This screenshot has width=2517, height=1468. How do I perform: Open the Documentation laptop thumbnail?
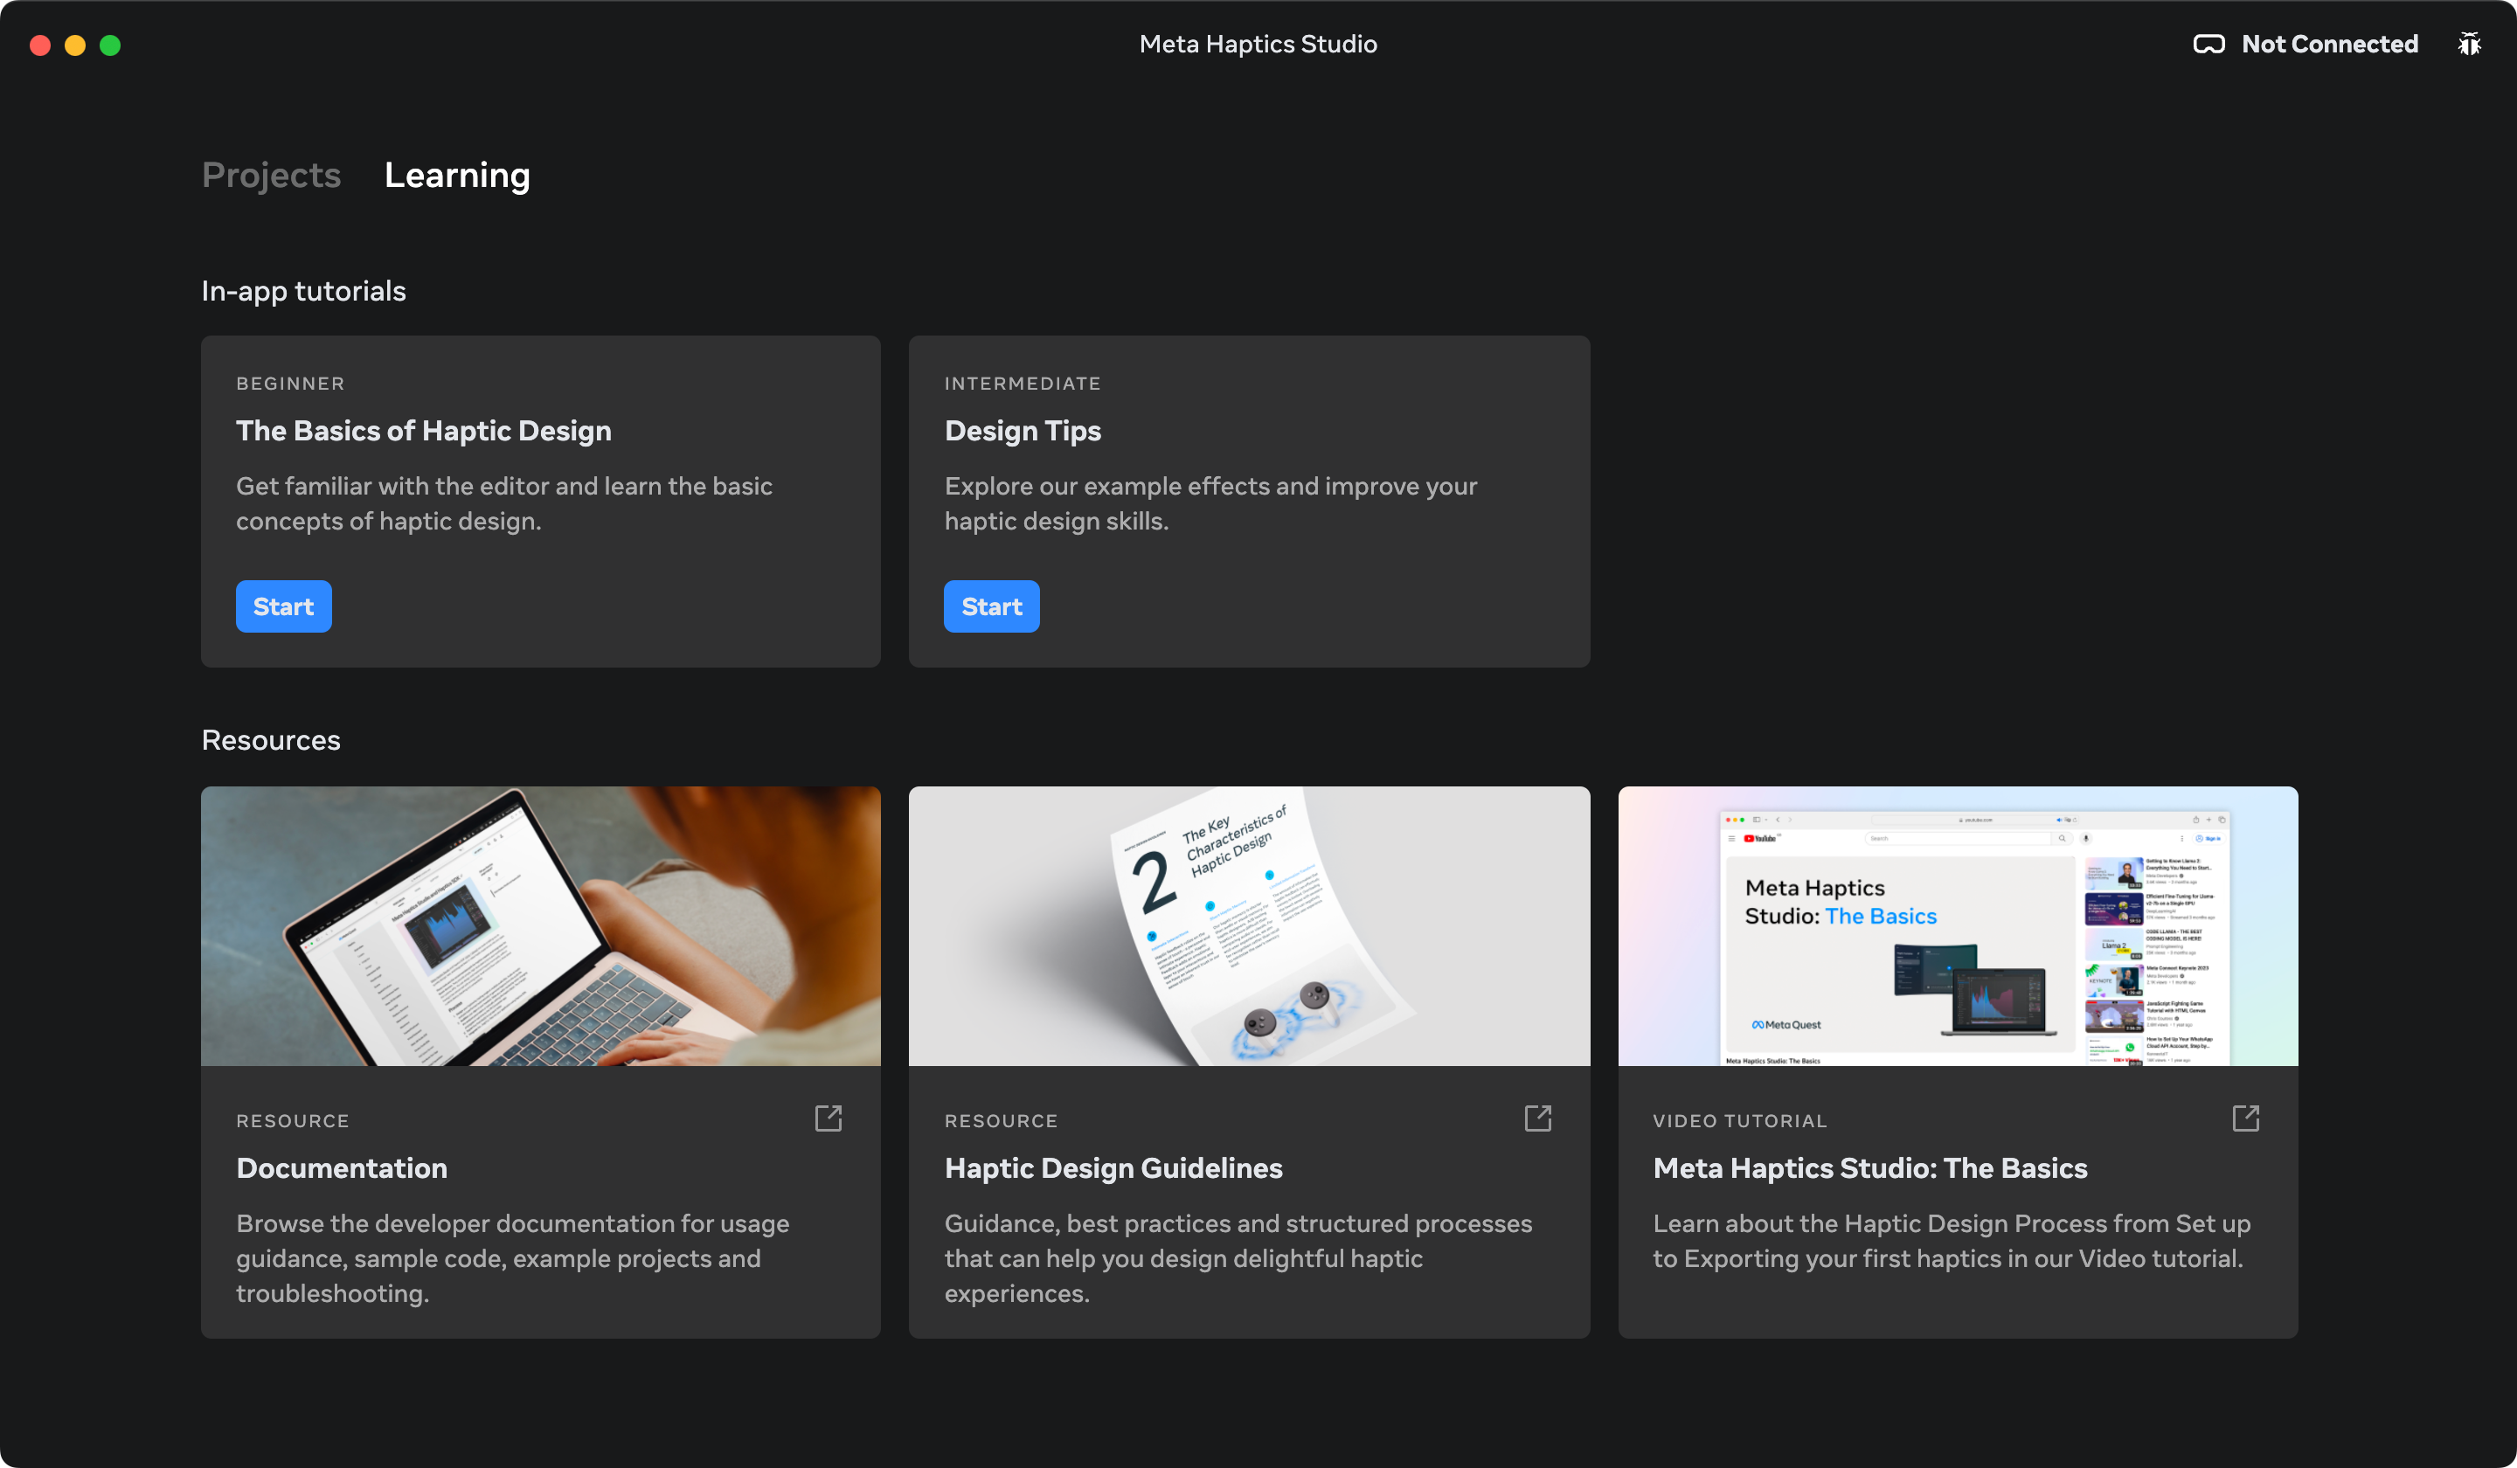[540, 925]
